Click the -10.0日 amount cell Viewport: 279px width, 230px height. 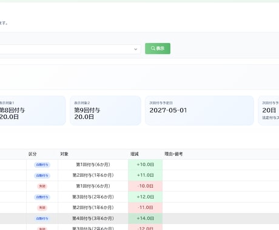pyautogui.click(x=145, y=186)
